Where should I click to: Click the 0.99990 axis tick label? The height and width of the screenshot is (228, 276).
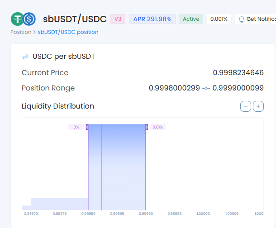tap(146, 214)
